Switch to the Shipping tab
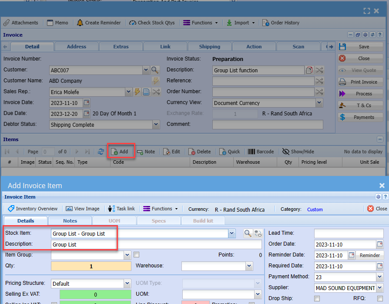 [x=209, y=47]
